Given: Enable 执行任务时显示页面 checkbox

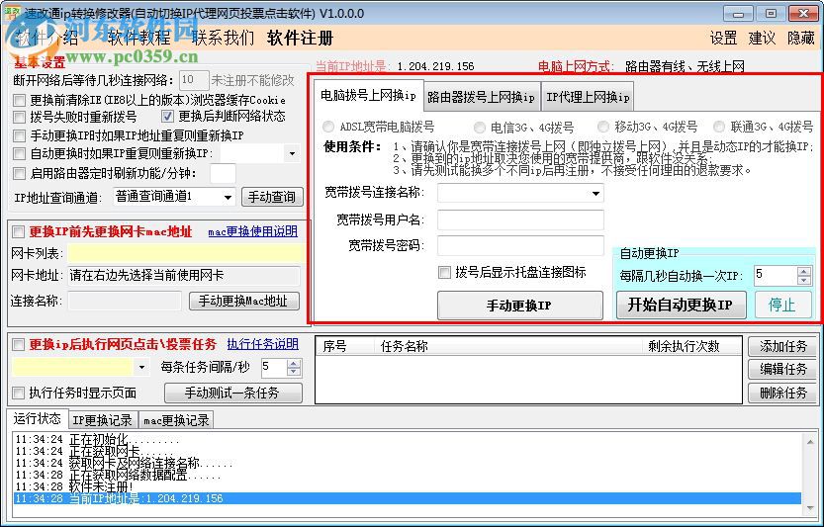Looking at the screenshot, I should point(19,393).
